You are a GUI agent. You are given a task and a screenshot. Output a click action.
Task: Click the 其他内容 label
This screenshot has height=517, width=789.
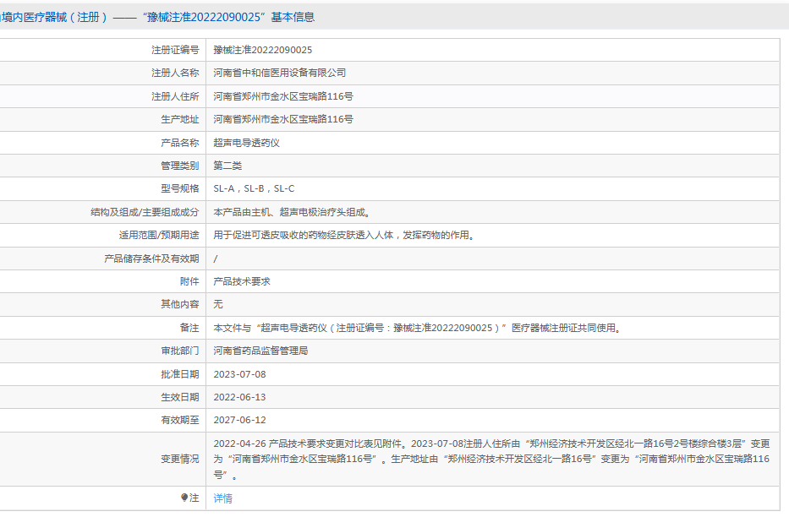179,304
